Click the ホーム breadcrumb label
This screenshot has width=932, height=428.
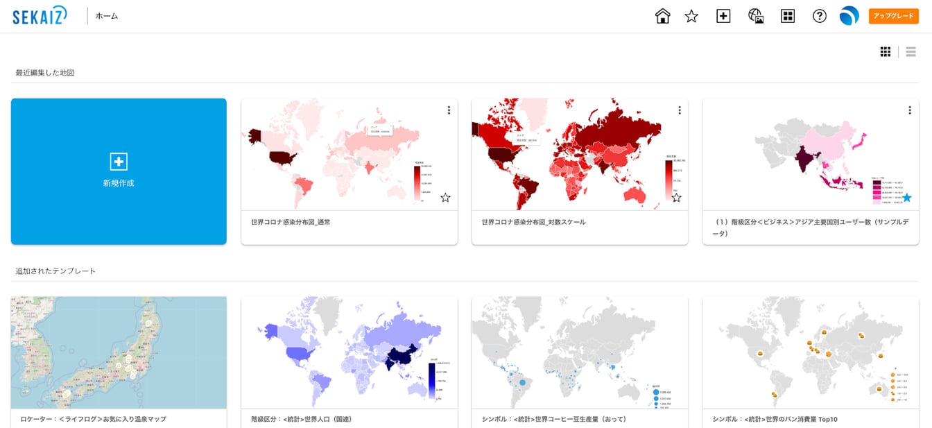107,16
